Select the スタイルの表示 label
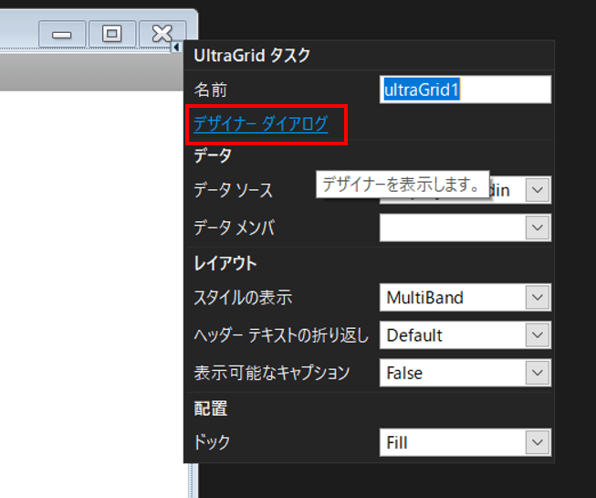Viewport: 596px width, 498px height. tap(243, 297)
